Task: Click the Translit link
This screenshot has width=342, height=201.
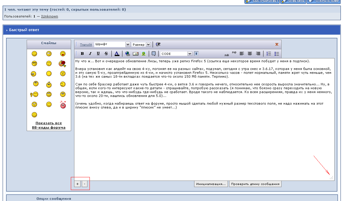Action: point(86,44)
